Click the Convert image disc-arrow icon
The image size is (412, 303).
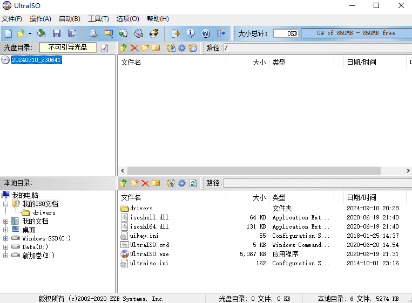click(x=123, y=33)
